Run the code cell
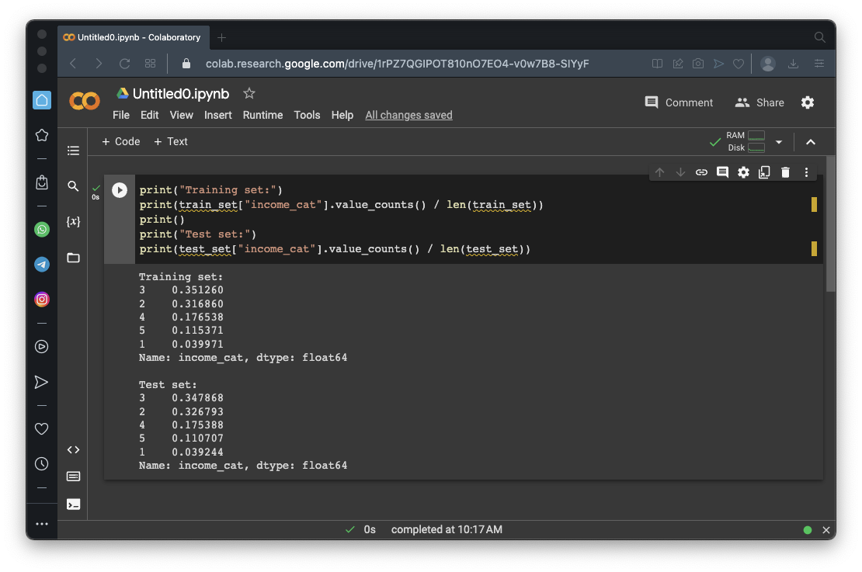The height and width of the screenshot is (572, 862). 120,190
